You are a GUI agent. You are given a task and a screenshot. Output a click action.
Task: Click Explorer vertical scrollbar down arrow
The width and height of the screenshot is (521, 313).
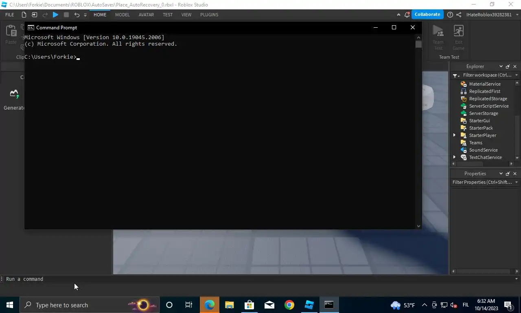[517, 158]
